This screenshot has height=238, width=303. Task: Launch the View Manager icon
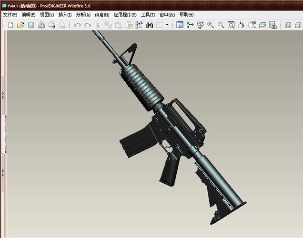click(x=273, y=25)
